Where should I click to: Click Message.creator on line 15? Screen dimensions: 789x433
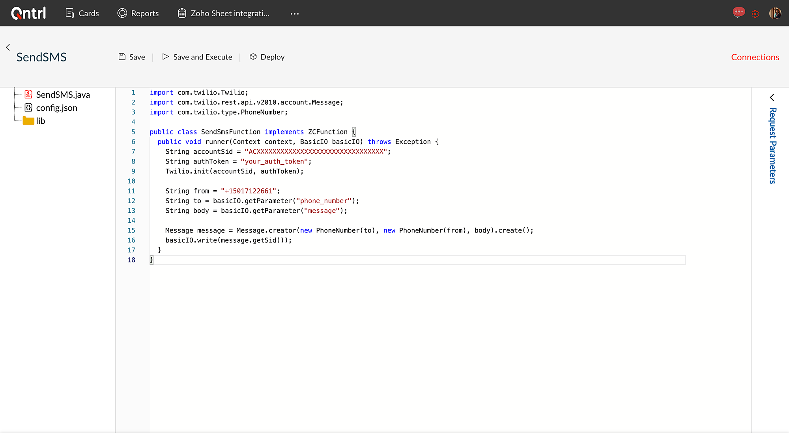pos(266,230)
